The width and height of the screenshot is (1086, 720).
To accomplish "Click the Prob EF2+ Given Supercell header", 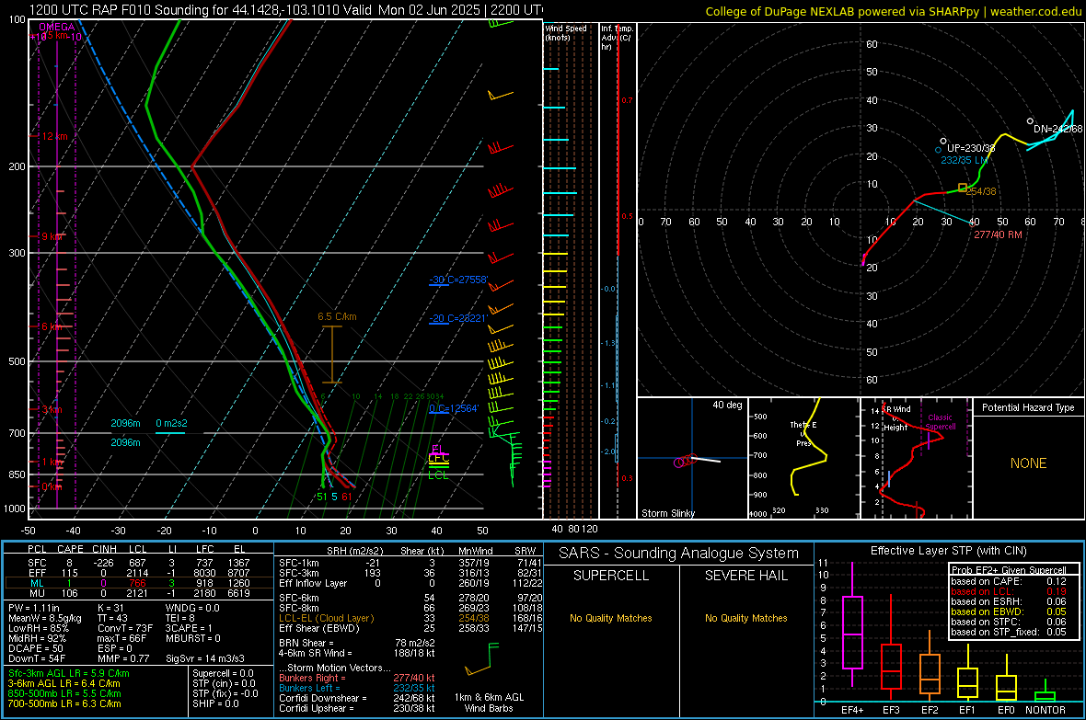I will pyautogui.click(x=1009, y=570).
